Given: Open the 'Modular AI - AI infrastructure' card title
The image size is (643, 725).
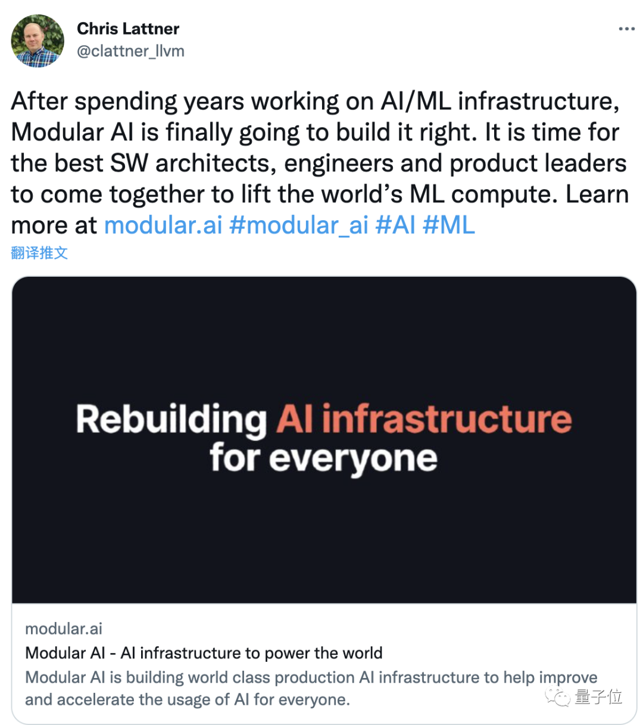Looking at the screenshot, I should [204, 653].
